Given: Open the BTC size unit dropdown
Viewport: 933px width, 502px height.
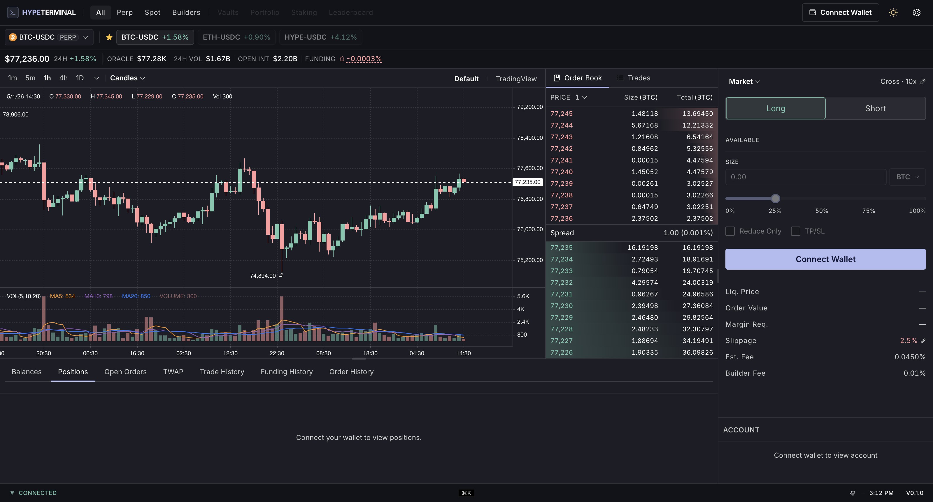Looking at the screenshot, I should click(x=907, y=177).
